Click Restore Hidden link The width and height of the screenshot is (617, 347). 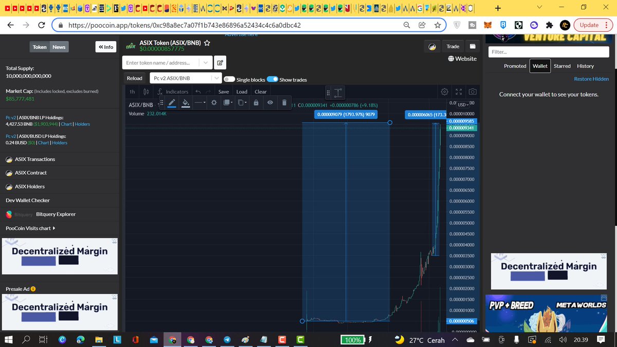591,79
